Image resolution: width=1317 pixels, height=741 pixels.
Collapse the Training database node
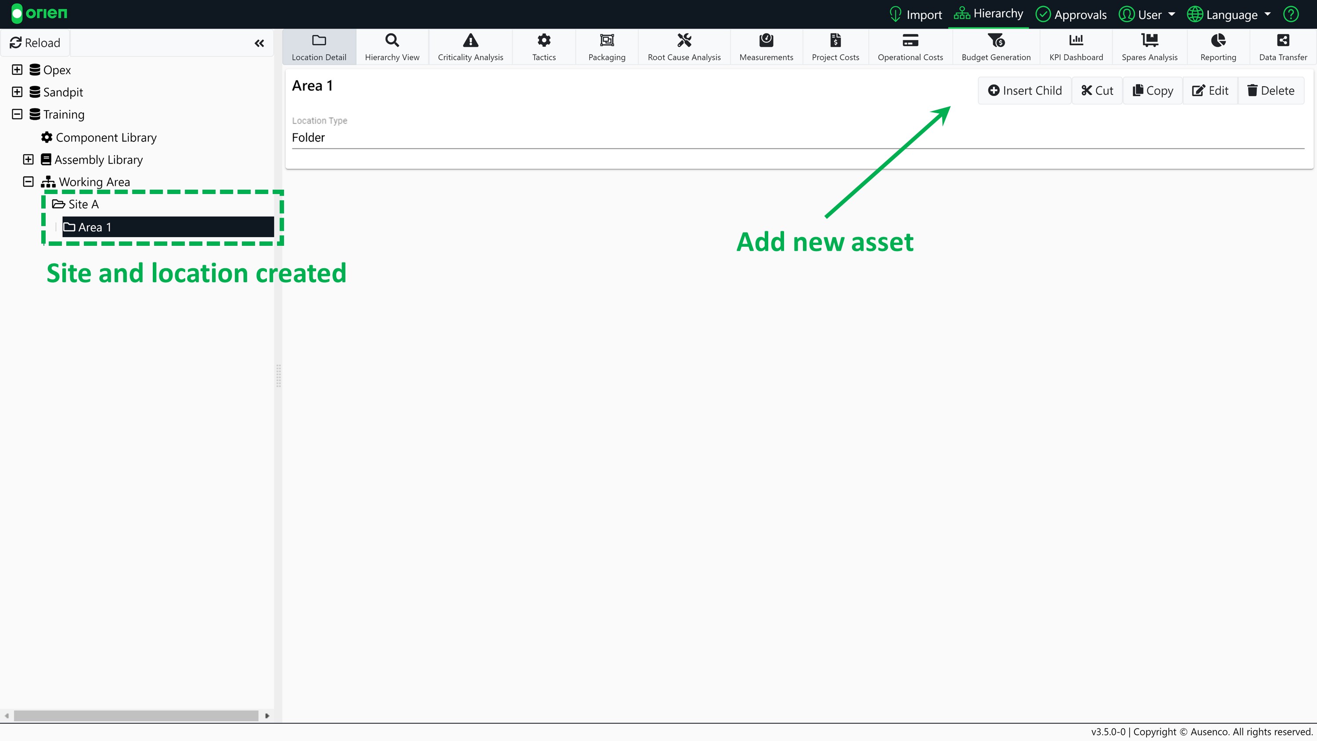(17, 114)
